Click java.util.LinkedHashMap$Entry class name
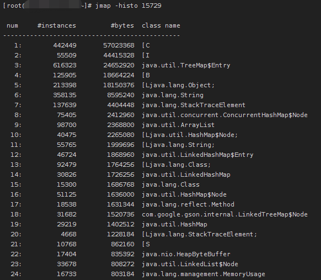 (x=197, y=155)
